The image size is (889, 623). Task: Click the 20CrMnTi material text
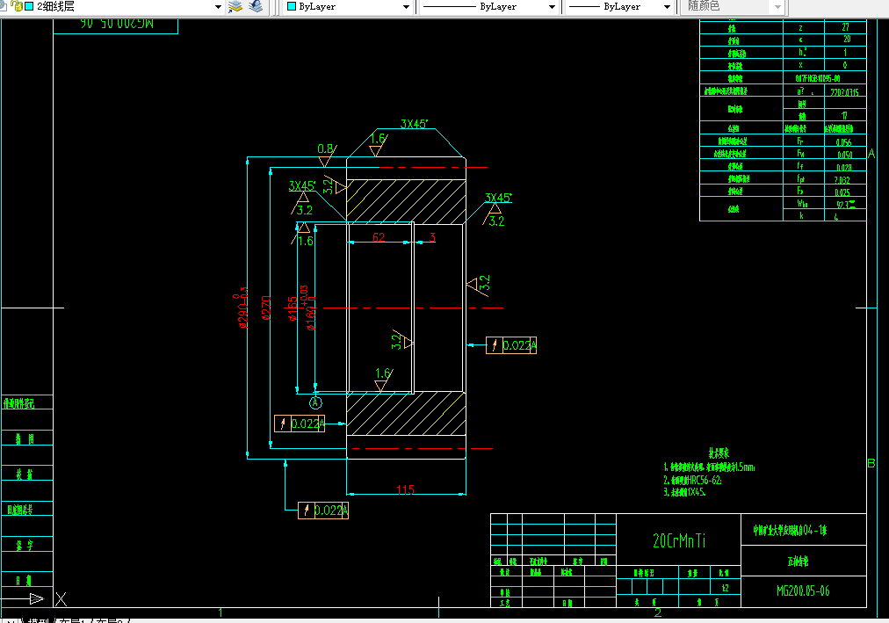[679, 540]
